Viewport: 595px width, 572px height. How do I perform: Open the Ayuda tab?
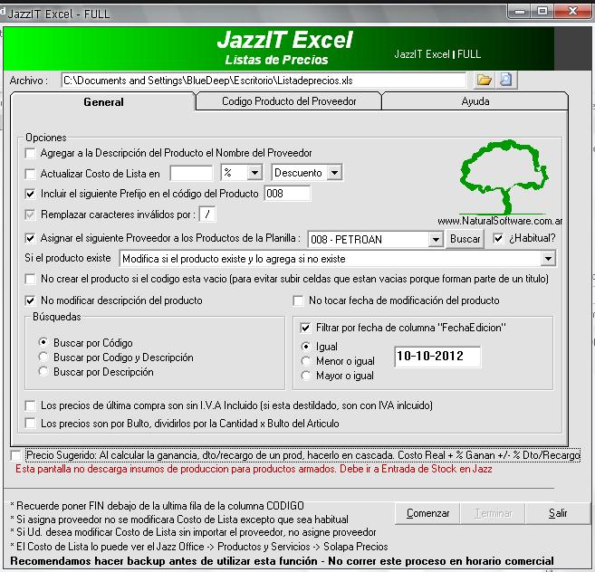click(475, 101)
